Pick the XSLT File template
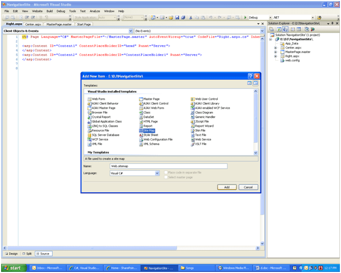Image resolution: width=341 pixels, height=273 pixels. click(193, 144)
